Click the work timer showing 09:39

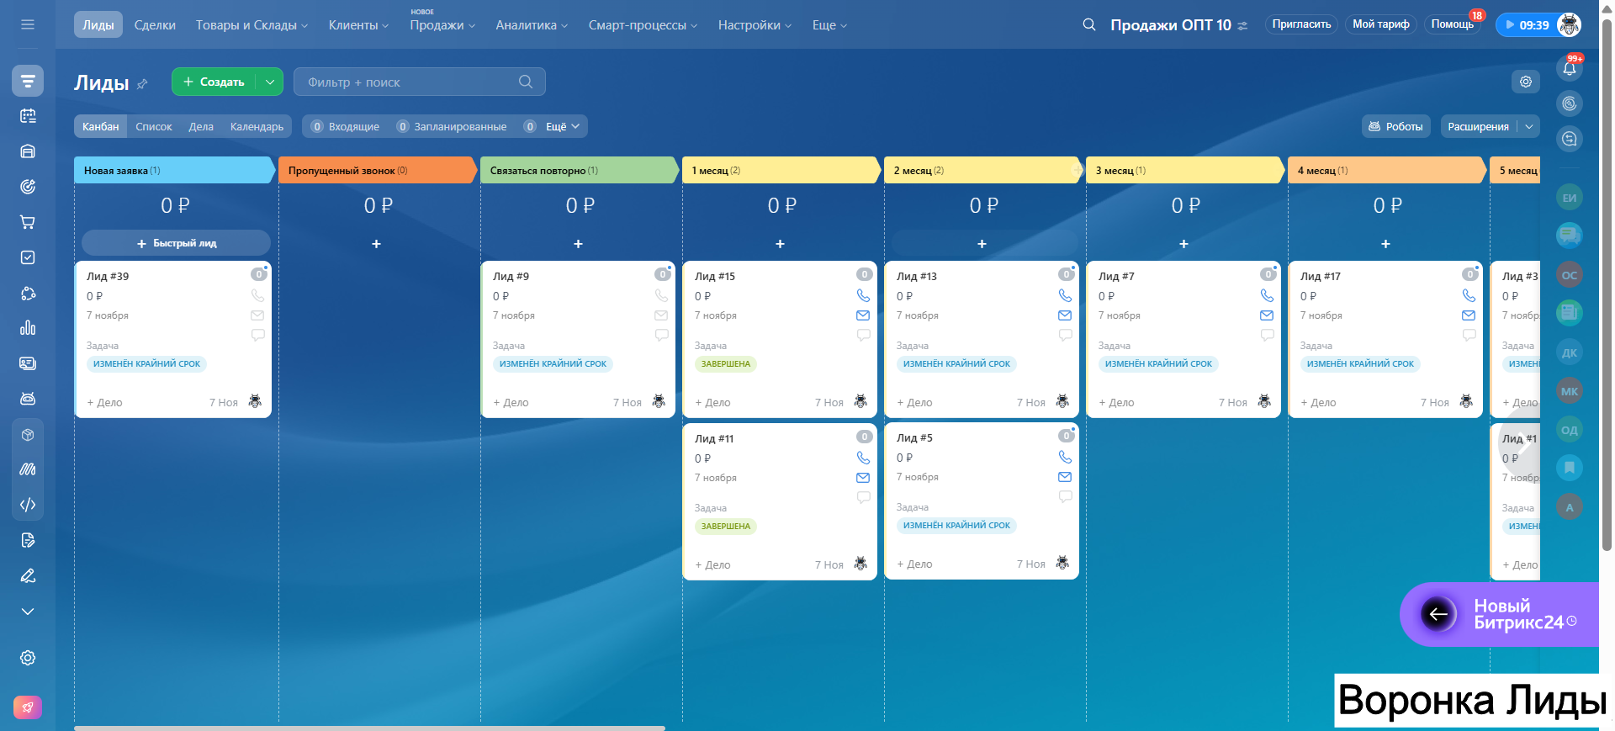pyautogui.click(x=1528, y=25)
